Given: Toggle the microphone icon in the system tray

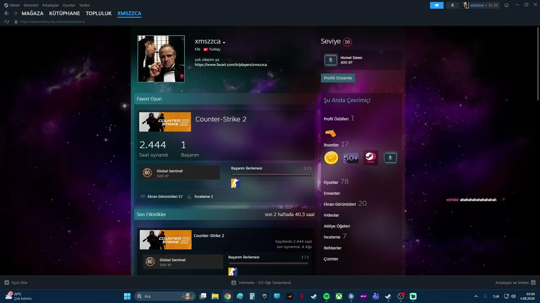Looking at the screenshot, I should pyautogui.click(x=485, y=296).
